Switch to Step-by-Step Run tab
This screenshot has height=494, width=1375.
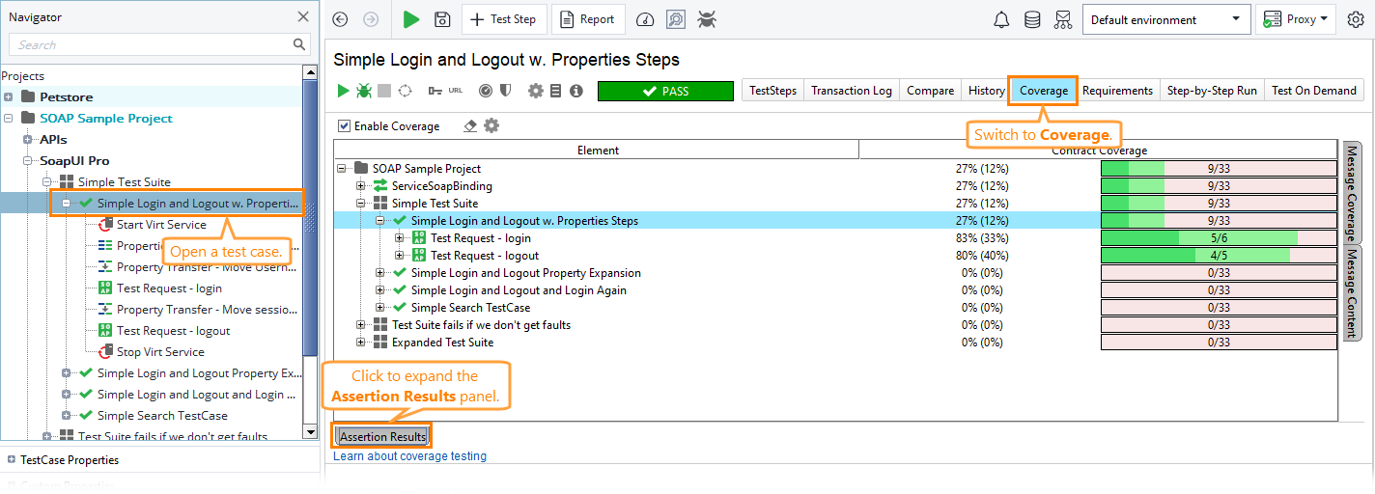tap(1212, 91)
